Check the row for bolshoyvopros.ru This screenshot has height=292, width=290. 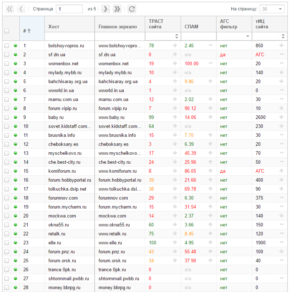tap(7, 46)
